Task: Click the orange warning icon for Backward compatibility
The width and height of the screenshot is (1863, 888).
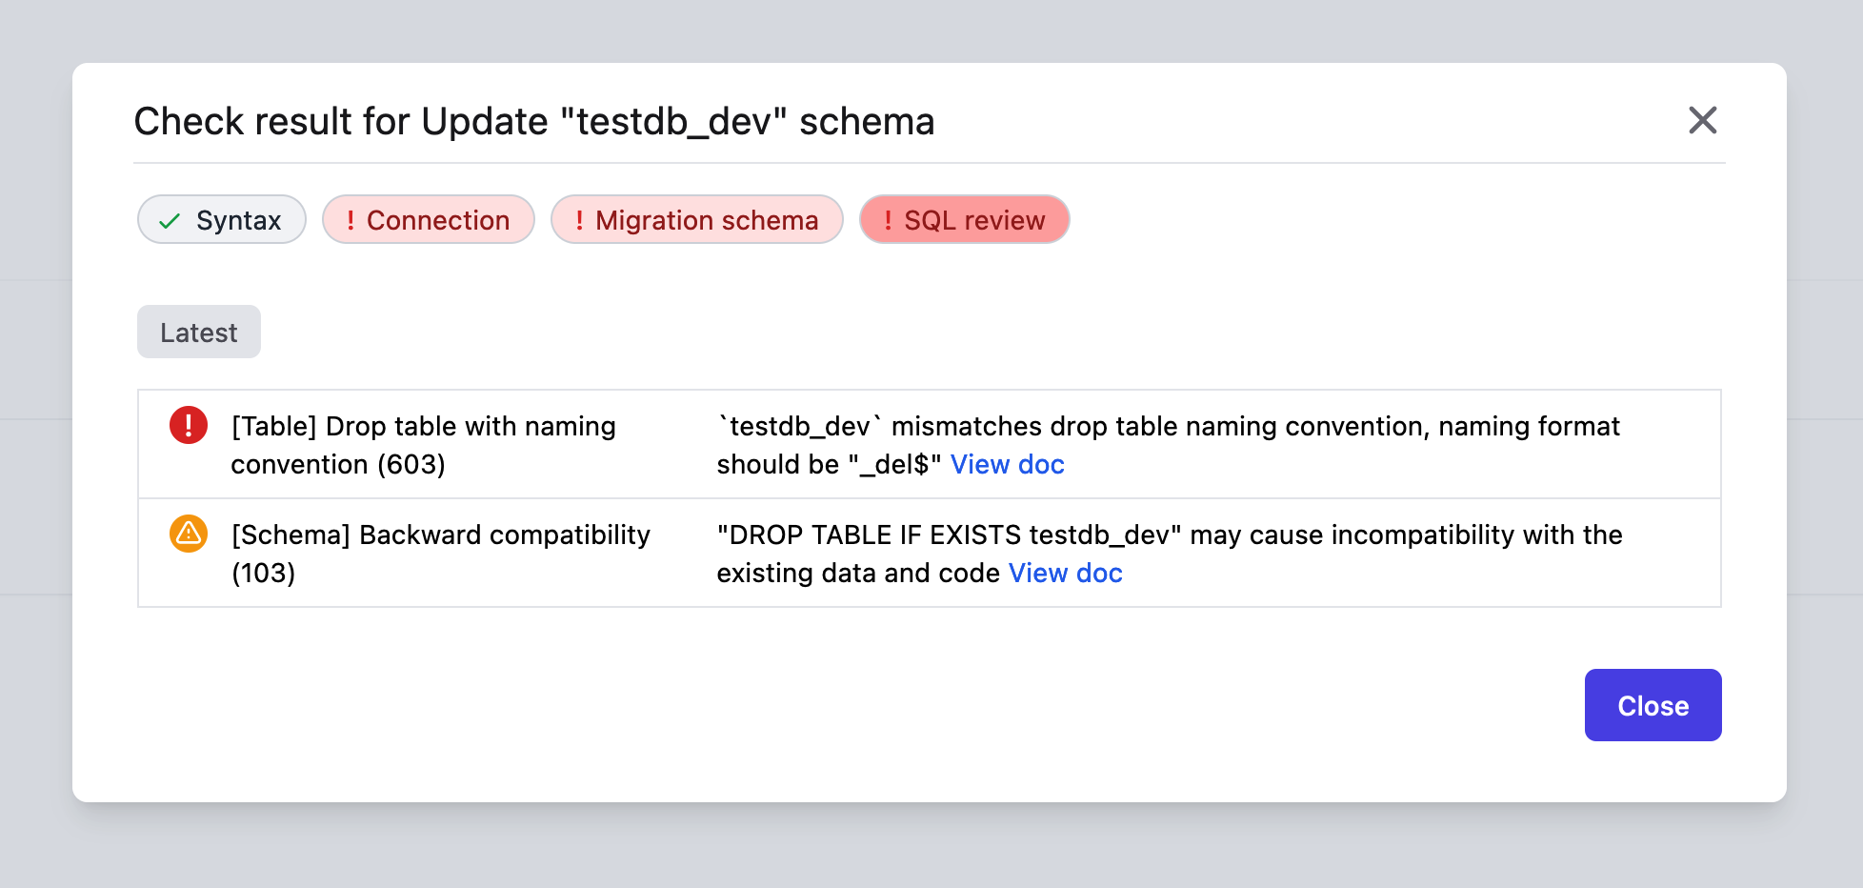Action: pyautogui.click(x=189, y=534)
